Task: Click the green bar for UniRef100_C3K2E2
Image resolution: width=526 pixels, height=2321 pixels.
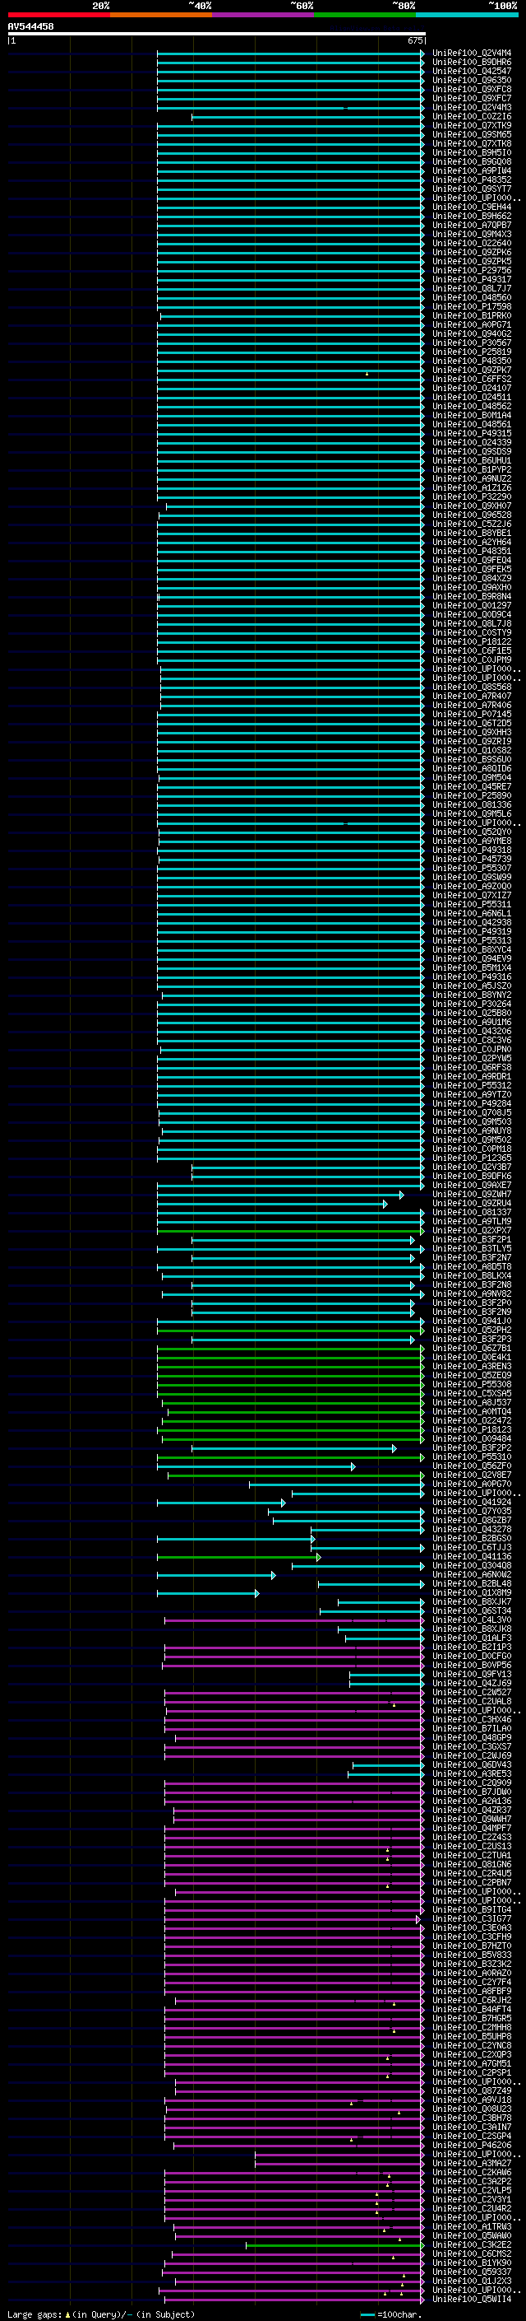Action: coord(335,2245)
